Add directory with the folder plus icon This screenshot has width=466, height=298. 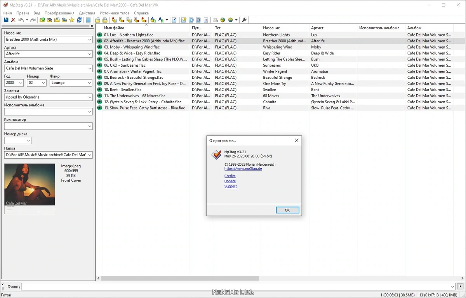[49, 20]
